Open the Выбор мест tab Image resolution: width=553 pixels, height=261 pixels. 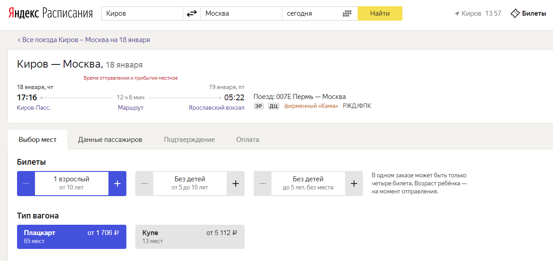point(38,140)
